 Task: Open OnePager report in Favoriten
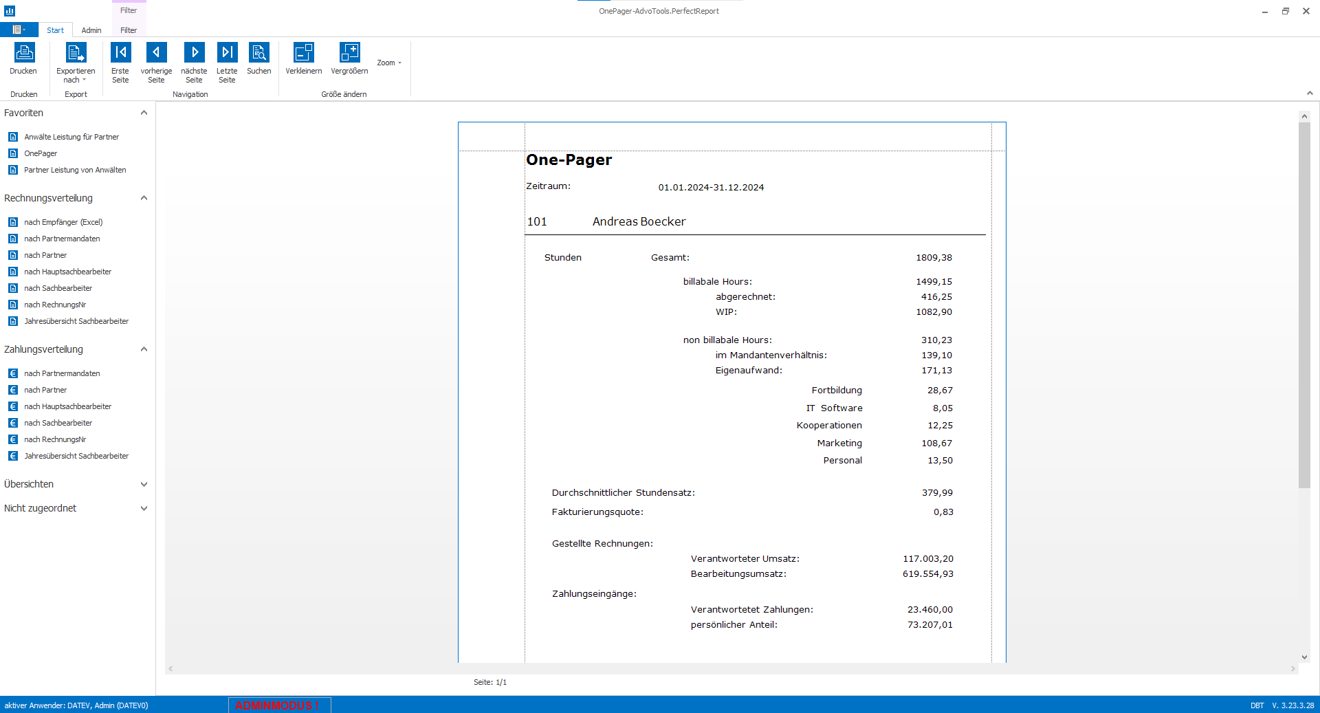tap(41, 153)
